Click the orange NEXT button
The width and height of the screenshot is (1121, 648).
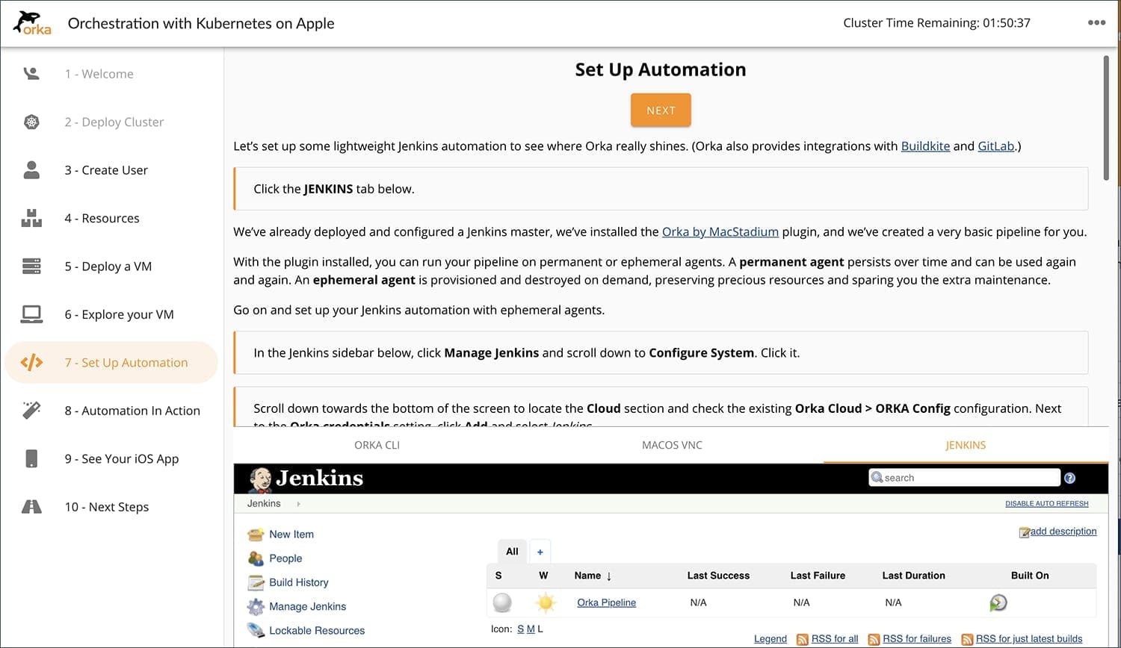pos(661,110)
